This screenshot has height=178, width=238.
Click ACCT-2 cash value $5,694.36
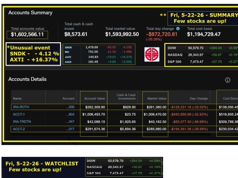click(128, 129)
